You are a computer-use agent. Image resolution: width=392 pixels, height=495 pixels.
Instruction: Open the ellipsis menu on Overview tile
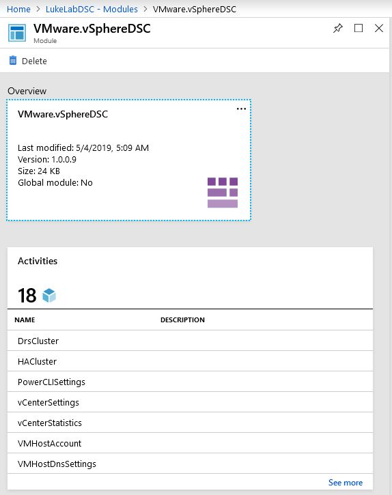pyautogui.click(x=241, y=109)
